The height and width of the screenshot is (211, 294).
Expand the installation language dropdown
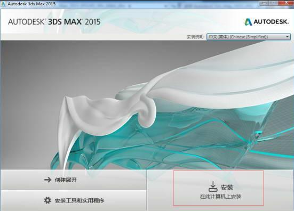249,37
